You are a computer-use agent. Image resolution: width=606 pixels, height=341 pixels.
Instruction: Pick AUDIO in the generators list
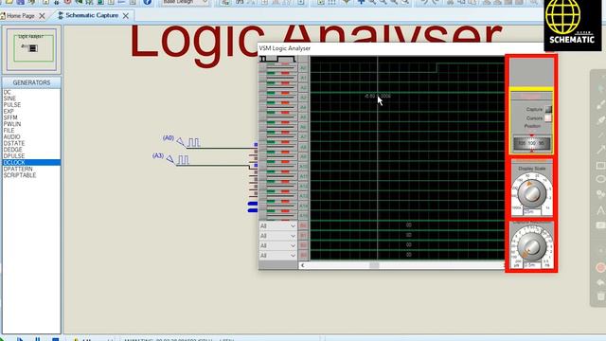click(x=12, y=136)
